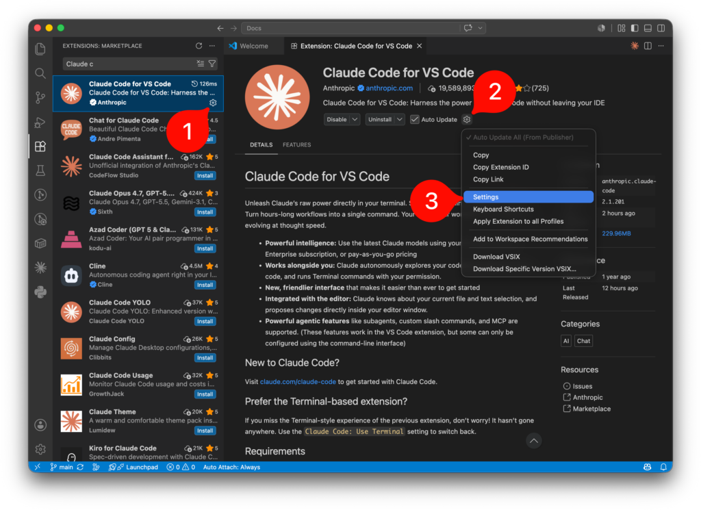This screenshot has width=701, height=510.
Task: Expand the Disable button dropdown arrow
Action: coord(355,119)
